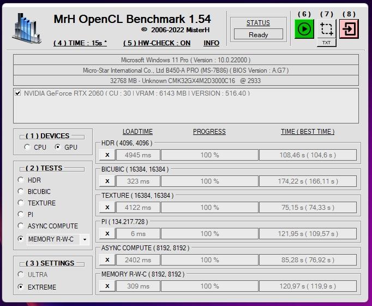The height and width of the screenshot is (306, 372).
Task: Click the 120,97 s ( 119,9 s ) time
Action: [308, 286]
